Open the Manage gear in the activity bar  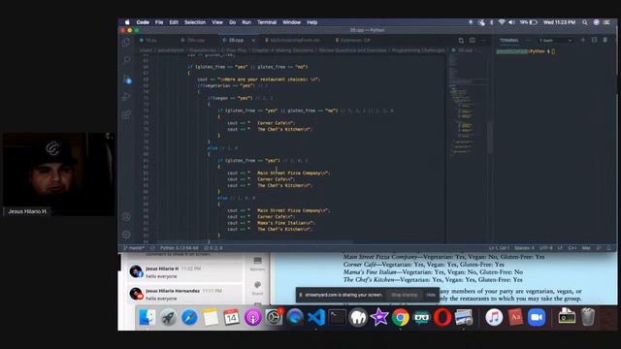[x=126, y=235]
